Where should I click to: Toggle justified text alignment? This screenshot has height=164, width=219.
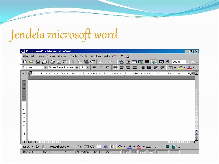134,68
